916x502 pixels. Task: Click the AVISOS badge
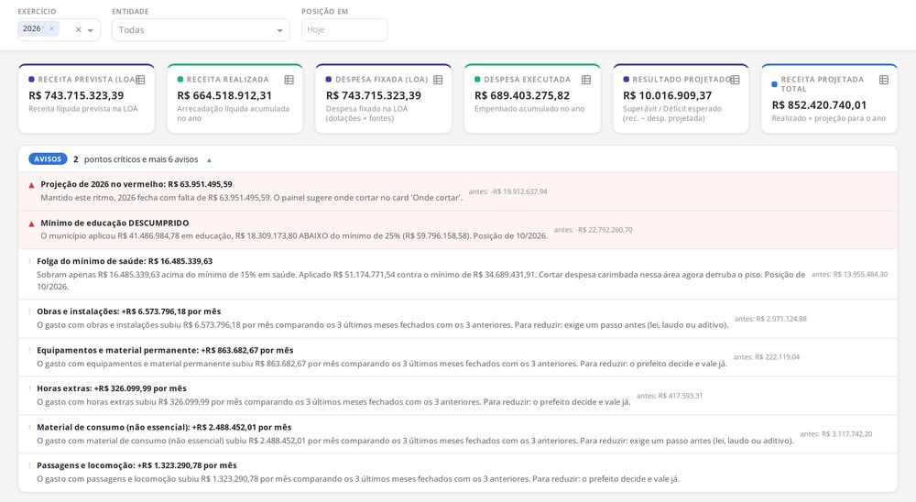pyautogui.click(x=48, y=159)
